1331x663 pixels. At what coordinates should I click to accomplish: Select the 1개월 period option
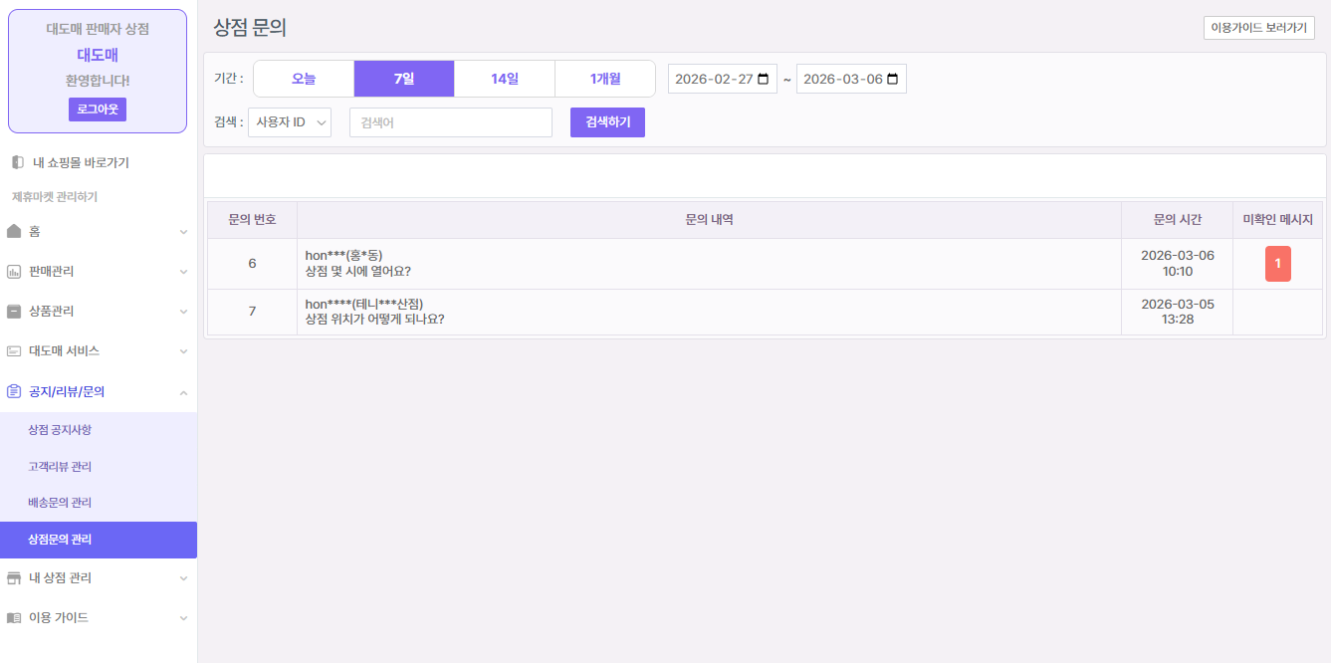(x=604, y=79)
